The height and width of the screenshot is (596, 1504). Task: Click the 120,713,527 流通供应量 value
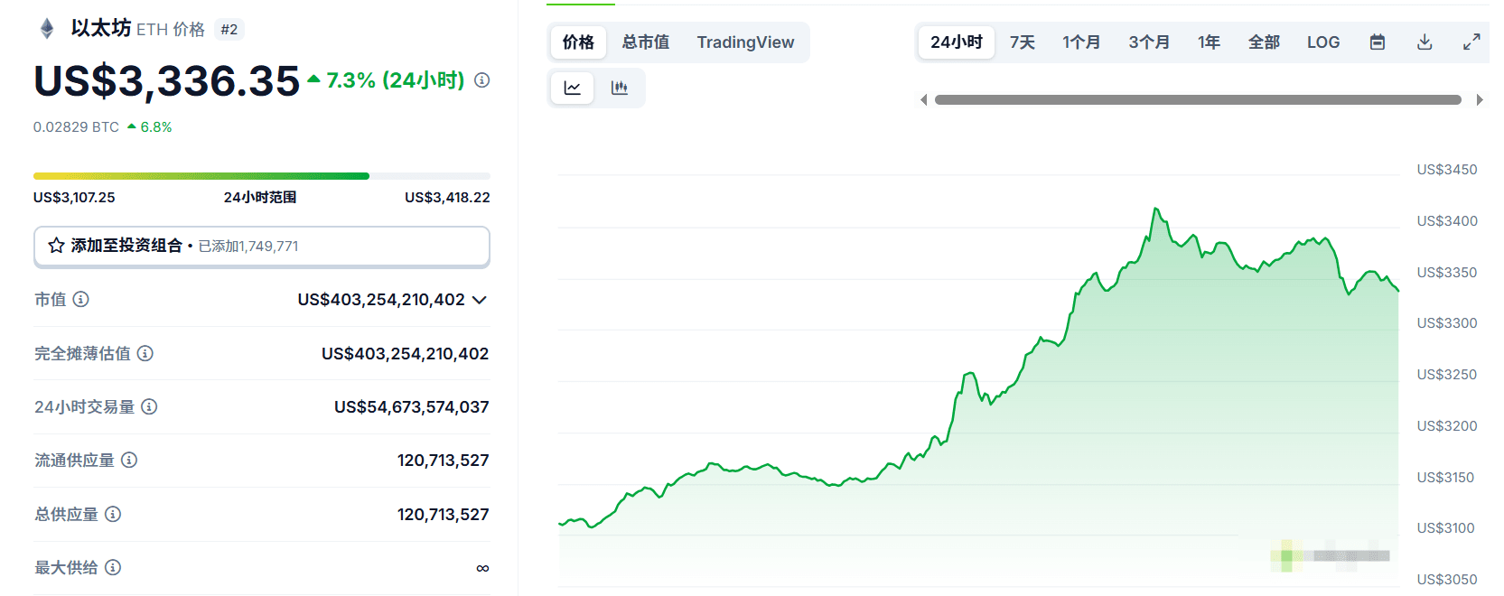pos(443,461)
